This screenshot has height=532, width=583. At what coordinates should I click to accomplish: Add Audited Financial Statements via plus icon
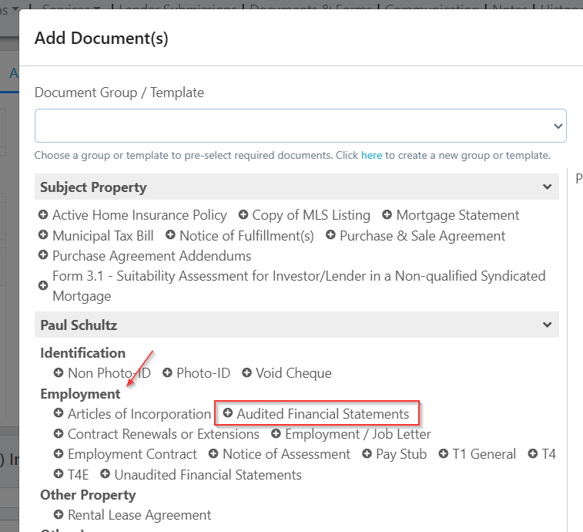228,414
